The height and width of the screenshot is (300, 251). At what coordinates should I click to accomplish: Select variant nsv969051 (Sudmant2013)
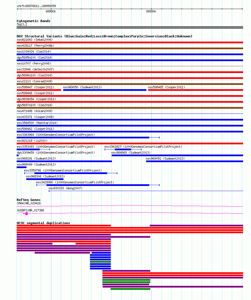coord(165,158)
